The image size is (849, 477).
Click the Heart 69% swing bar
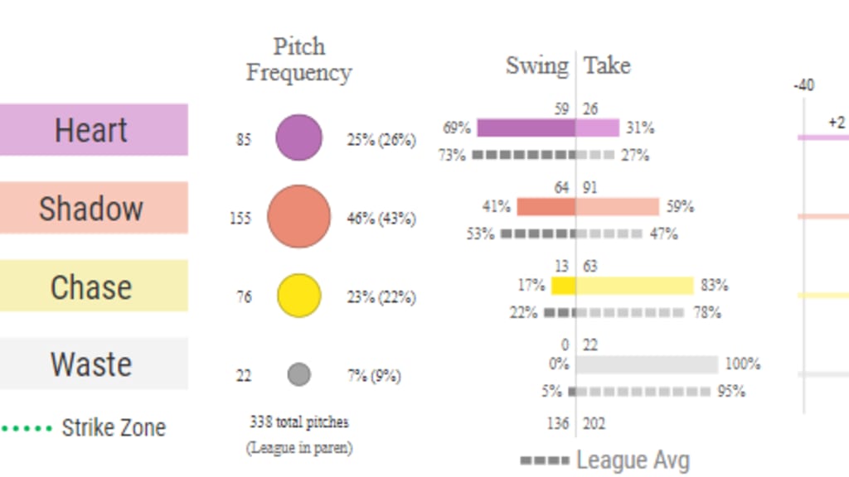(x=526, y=128)
